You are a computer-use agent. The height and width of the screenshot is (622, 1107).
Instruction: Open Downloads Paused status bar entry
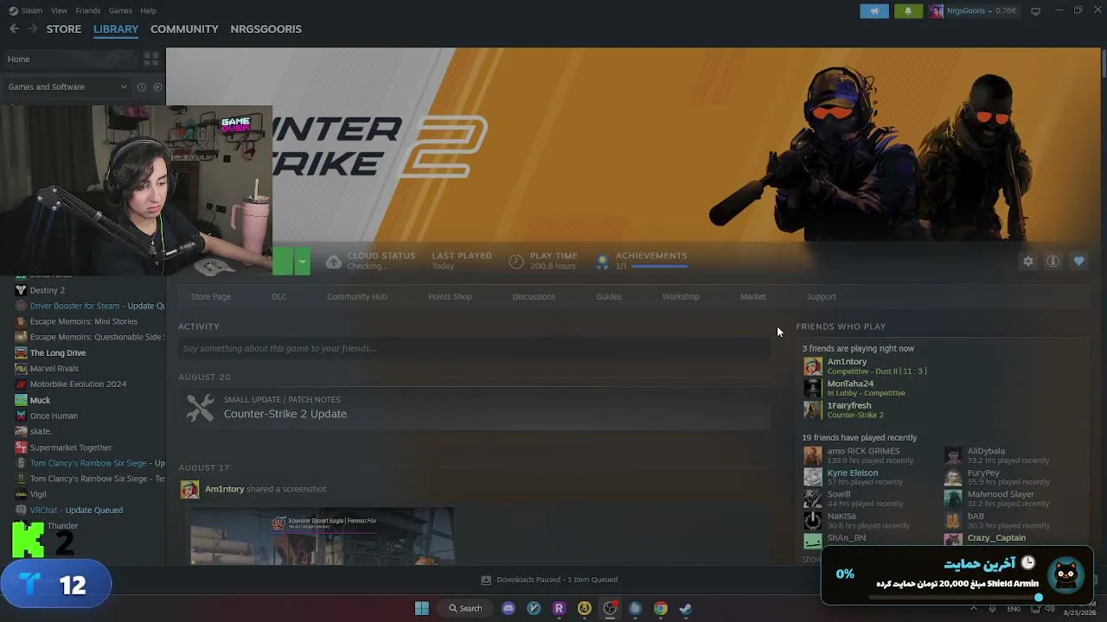point(549,580)
